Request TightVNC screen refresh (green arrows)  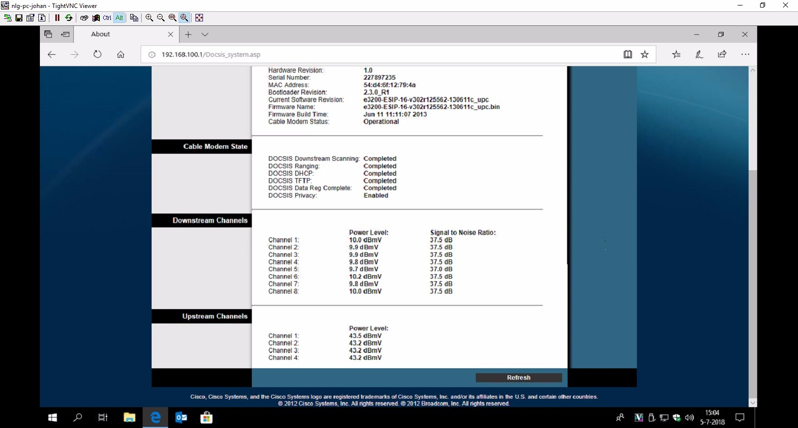pos(69,18)
